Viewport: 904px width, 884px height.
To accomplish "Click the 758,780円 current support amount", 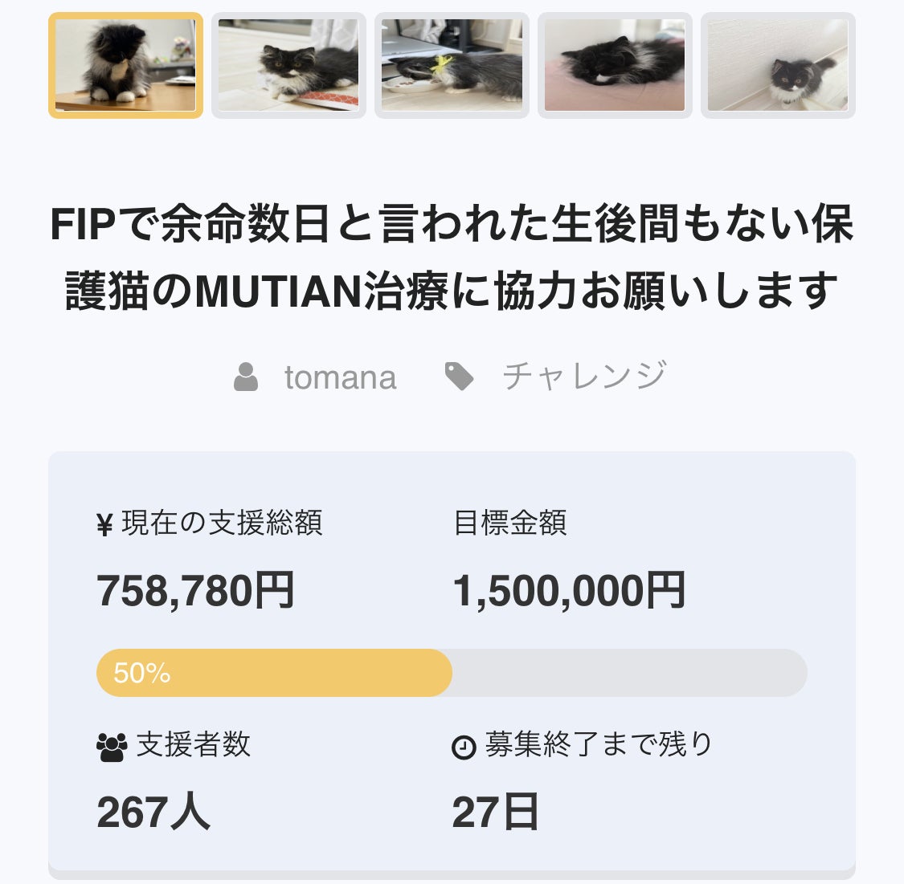I will click(195, 591).
